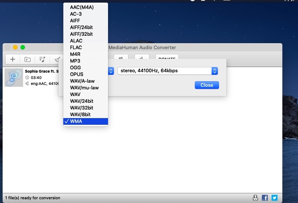Click the add music playlist toolbar icon
The height and width of the screenshot is (203, 298).
click(42, 59)
